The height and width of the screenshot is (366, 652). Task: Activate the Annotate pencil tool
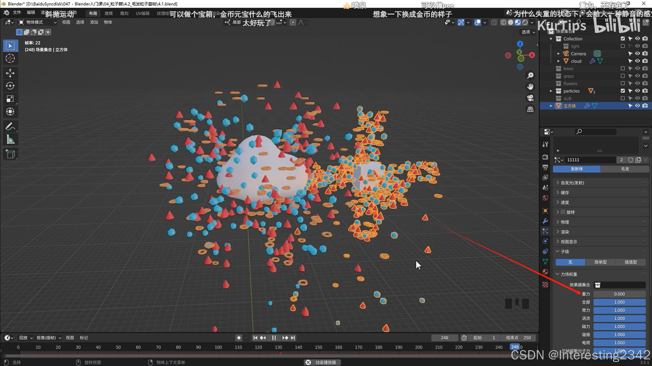coord(10,126)
